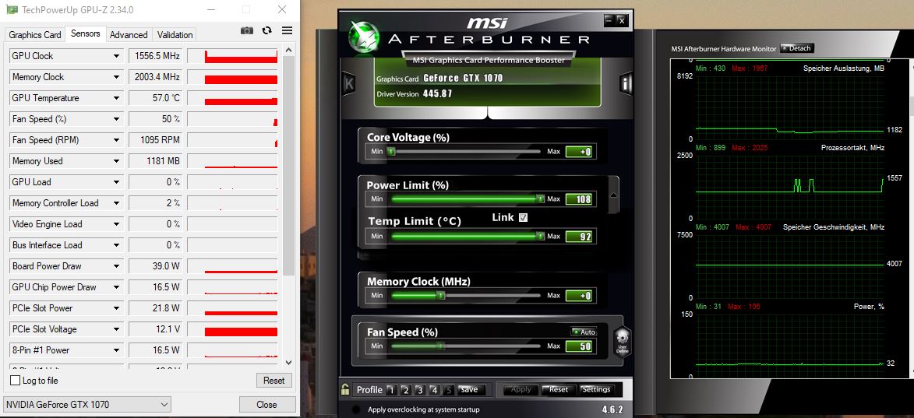Click the Fan Speed value field 50
The image size is (914, 418).
click(579, 346)
